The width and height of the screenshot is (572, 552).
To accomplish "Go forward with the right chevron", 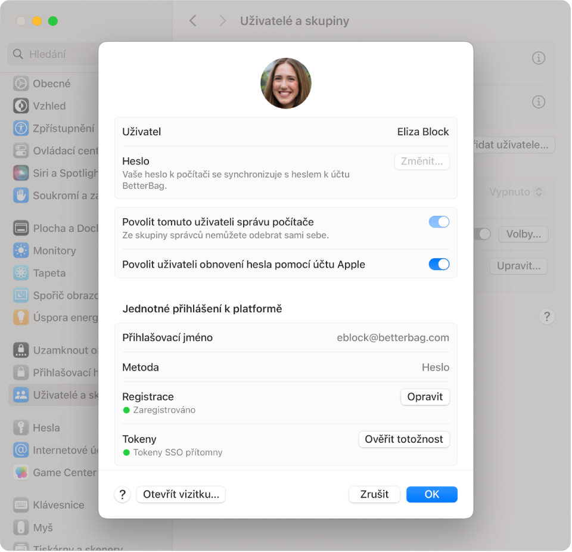I will pyautogui.click(x=222, y=21).
